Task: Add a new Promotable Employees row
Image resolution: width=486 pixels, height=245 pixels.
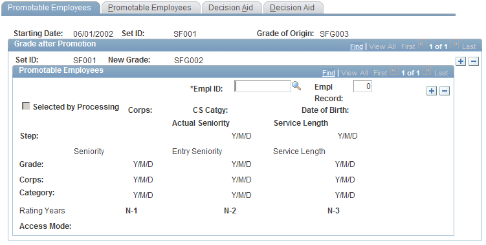Action: tap(432, 91)
